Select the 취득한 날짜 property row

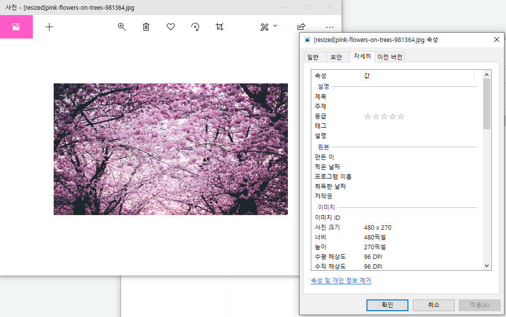(396, 186)
